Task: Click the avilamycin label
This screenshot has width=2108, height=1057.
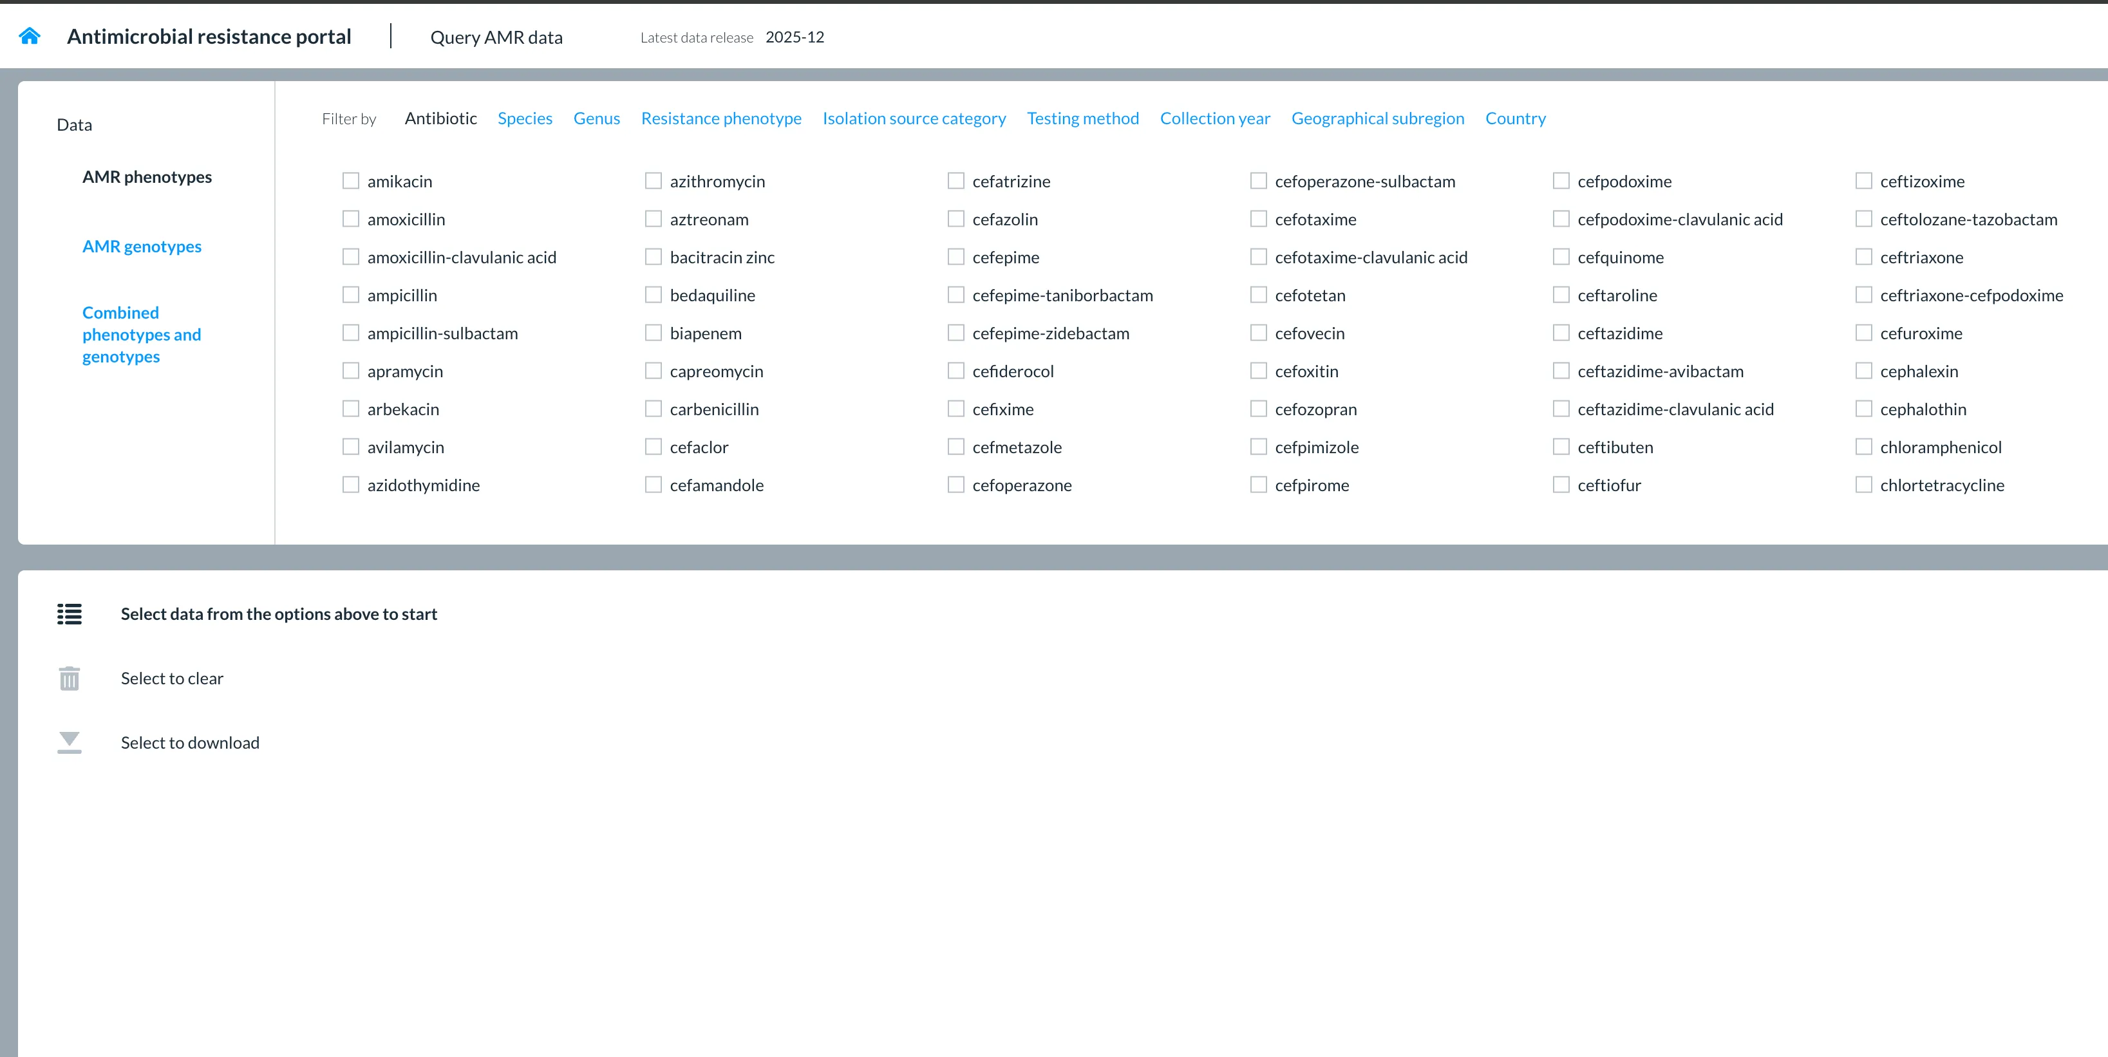Action: pyautogui.click(x=405, y=447)
